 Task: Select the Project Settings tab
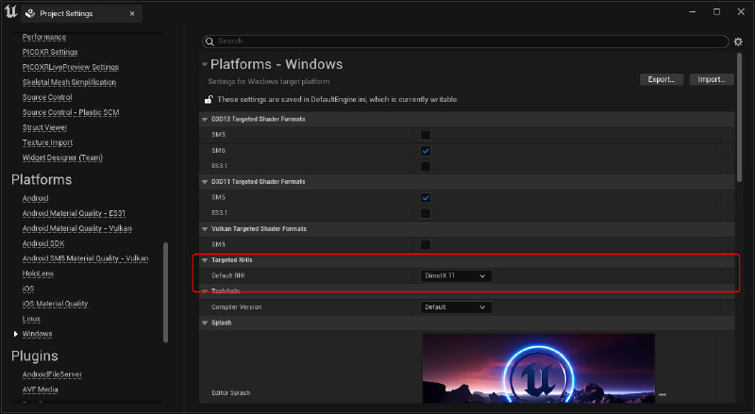(81, 13)
